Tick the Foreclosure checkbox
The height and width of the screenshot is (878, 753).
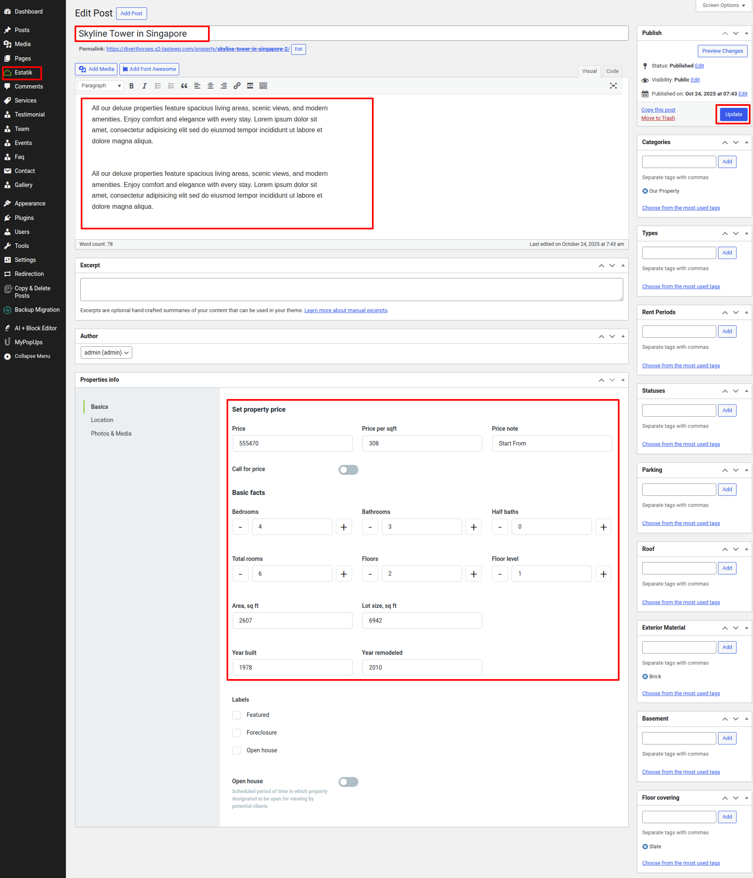pyautogui.click(x=236, y=733)
